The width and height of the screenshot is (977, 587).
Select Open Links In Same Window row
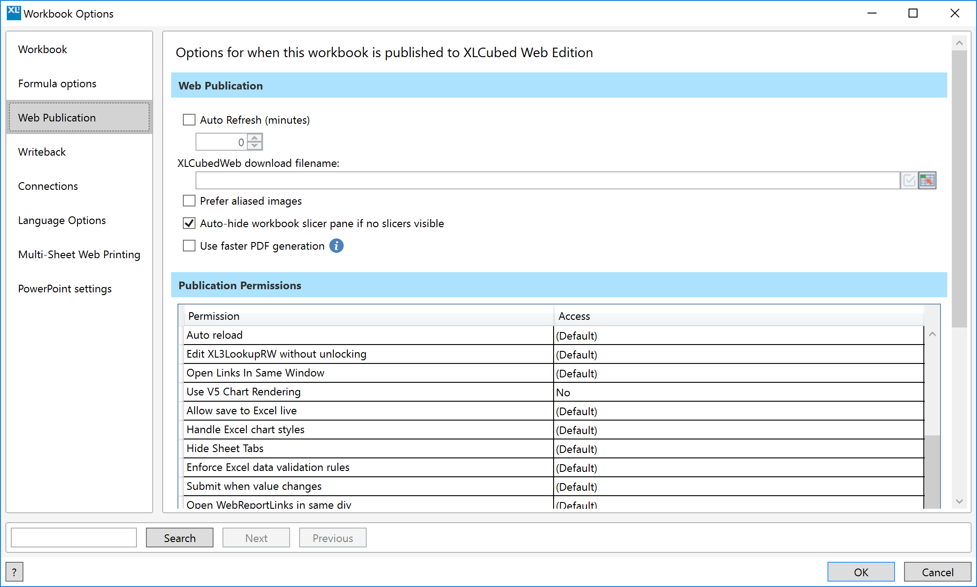368,373
